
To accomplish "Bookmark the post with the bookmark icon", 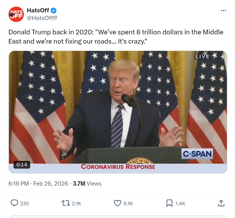I will click(x=169, y=203).
